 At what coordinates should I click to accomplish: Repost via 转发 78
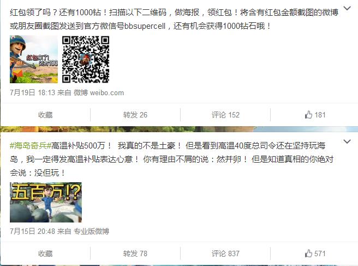[135, 253]
